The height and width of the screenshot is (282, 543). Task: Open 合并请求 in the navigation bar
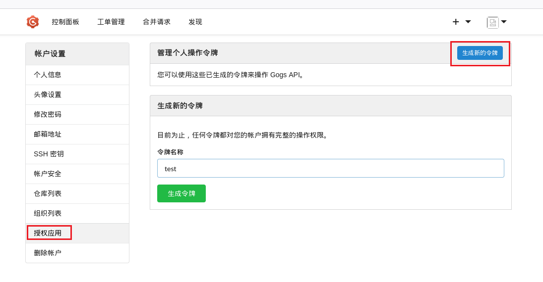(x=157, y=22)
